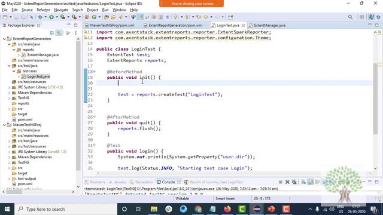
Task: Click the highlighted Mark Occurrences toolbar icon
Action: click(141, 17)
